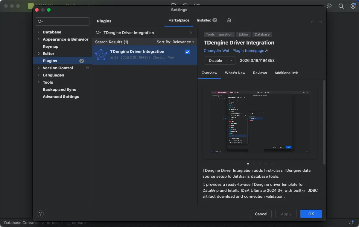Screen dimensions: 359x227
Task: Select Backup and Sync settings
Action: pos(60,89)
